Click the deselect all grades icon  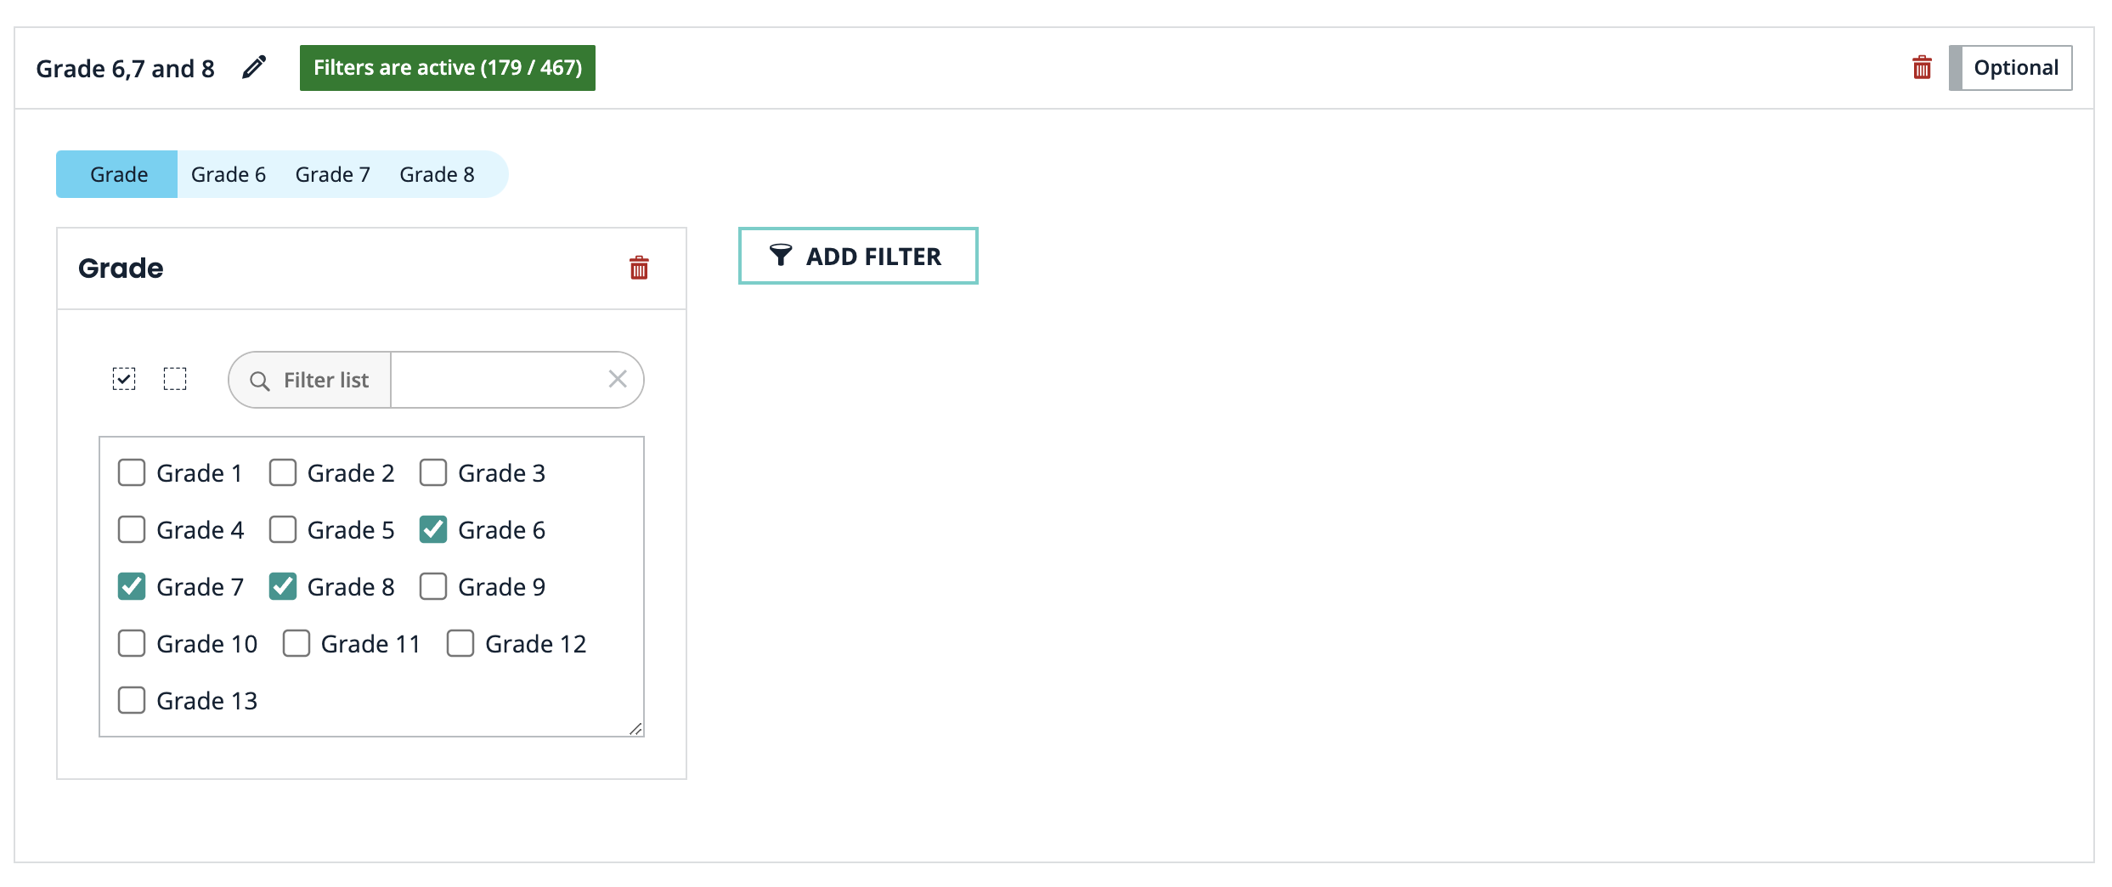click(175, 379)
